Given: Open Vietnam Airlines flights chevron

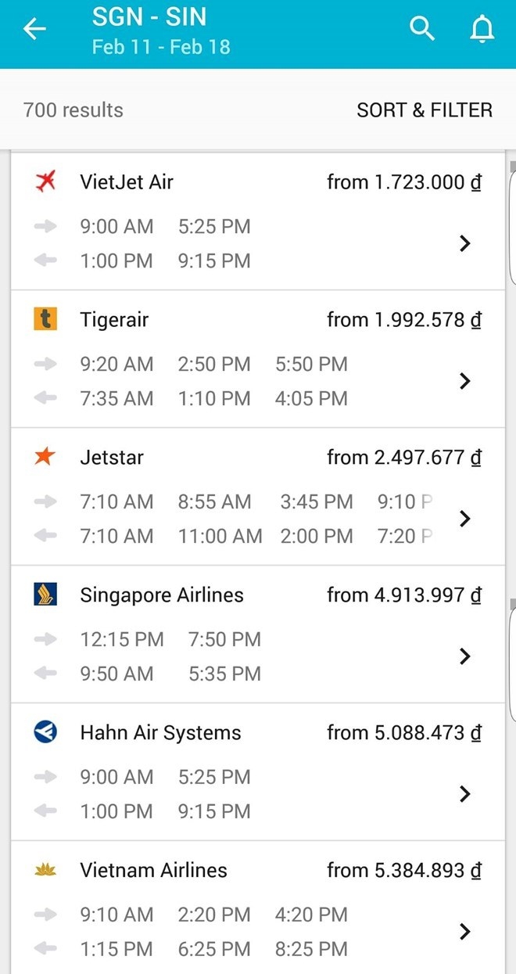Looking at the screenshot, I should tap(465, 932).
